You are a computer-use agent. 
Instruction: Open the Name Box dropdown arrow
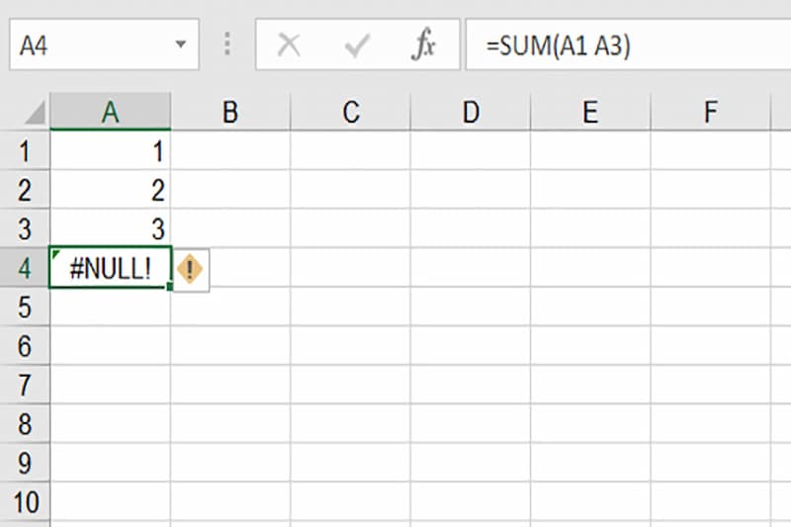coord(180,45)
